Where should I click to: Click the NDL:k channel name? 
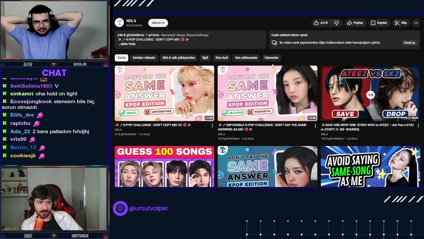click(131, 21)
